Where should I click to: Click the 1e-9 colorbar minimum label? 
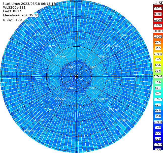158,150
